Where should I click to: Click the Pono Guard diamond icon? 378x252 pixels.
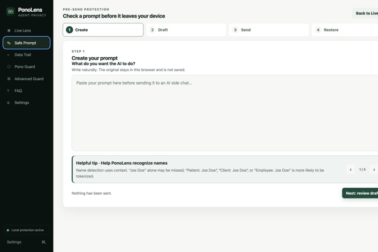pos(9,67)
